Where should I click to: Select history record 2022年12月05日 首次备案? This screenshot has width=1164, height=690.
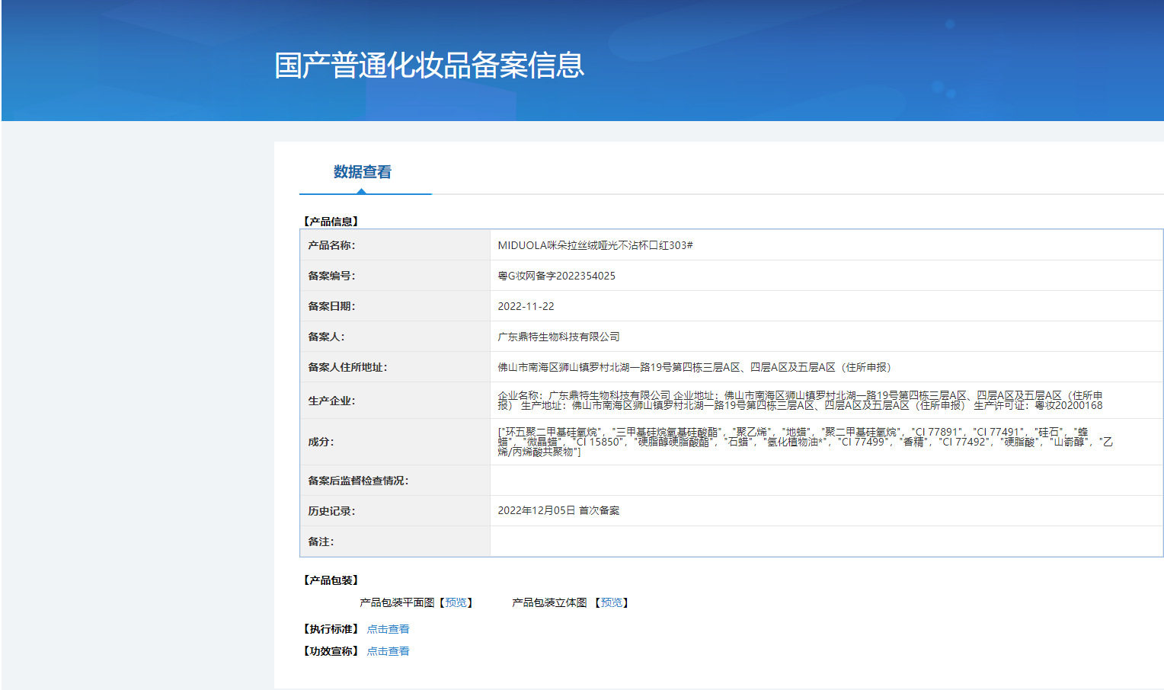[x=558, y=511]
